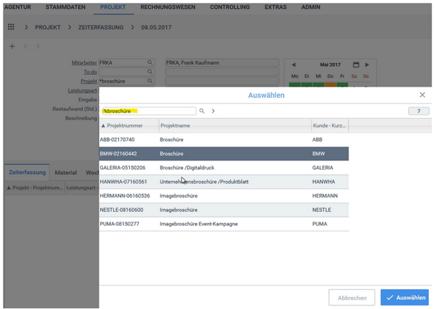The height and width of the screenshot is (309, 435).
Task: Click the plus icon to add entry
Action: 12,46
